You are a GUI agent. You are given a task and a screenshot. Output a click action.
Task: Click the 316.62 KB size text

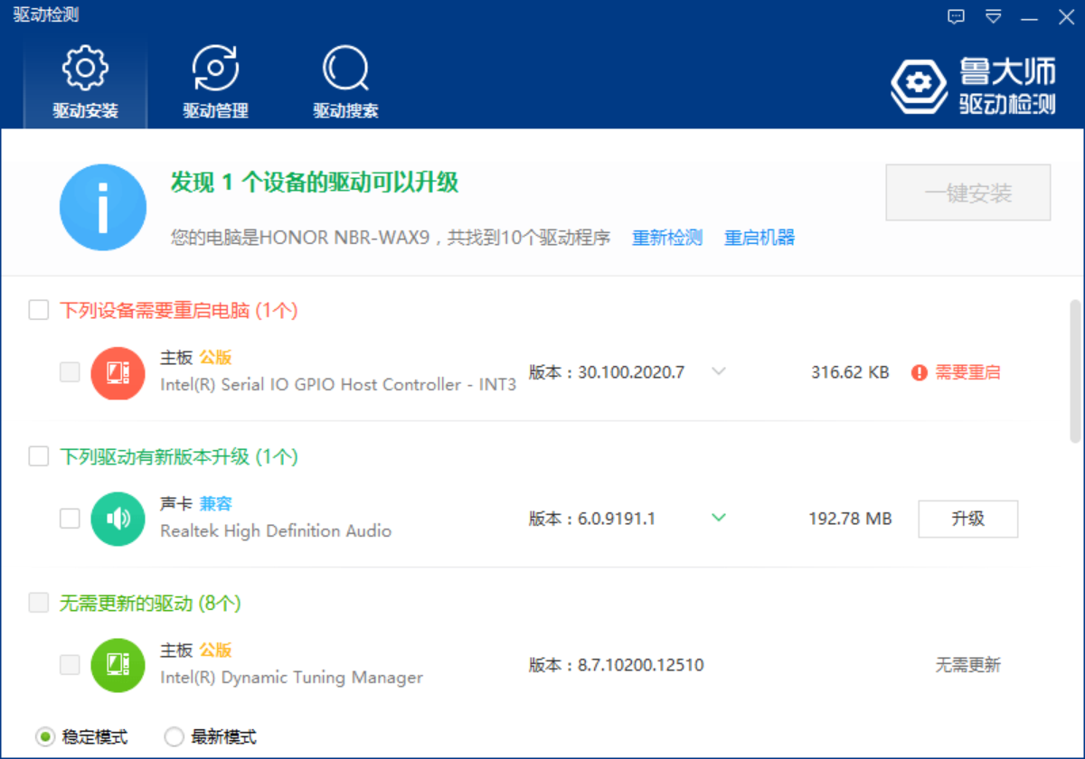[x=850, y=372]
